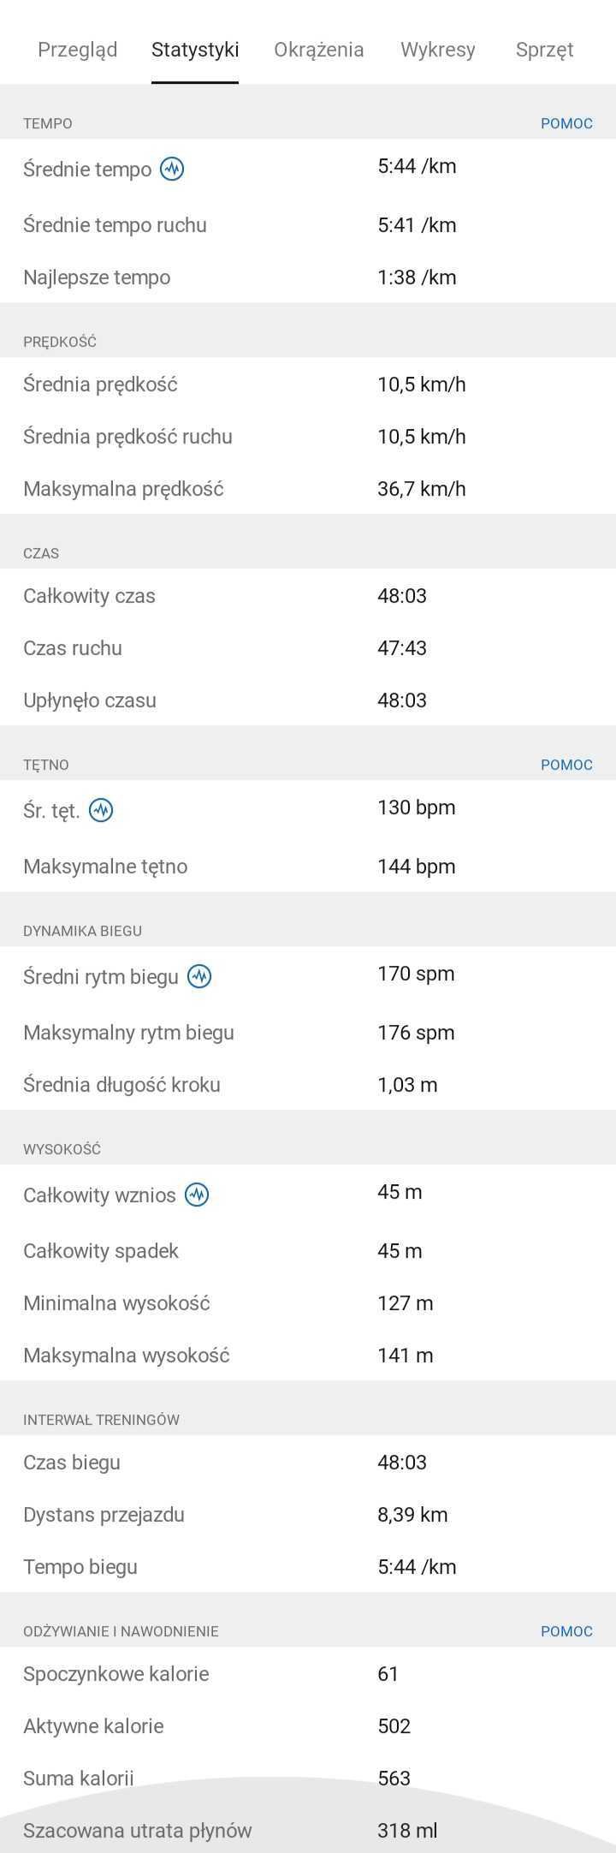Open chart icon beside Średnie tempo

coord(173,169)
